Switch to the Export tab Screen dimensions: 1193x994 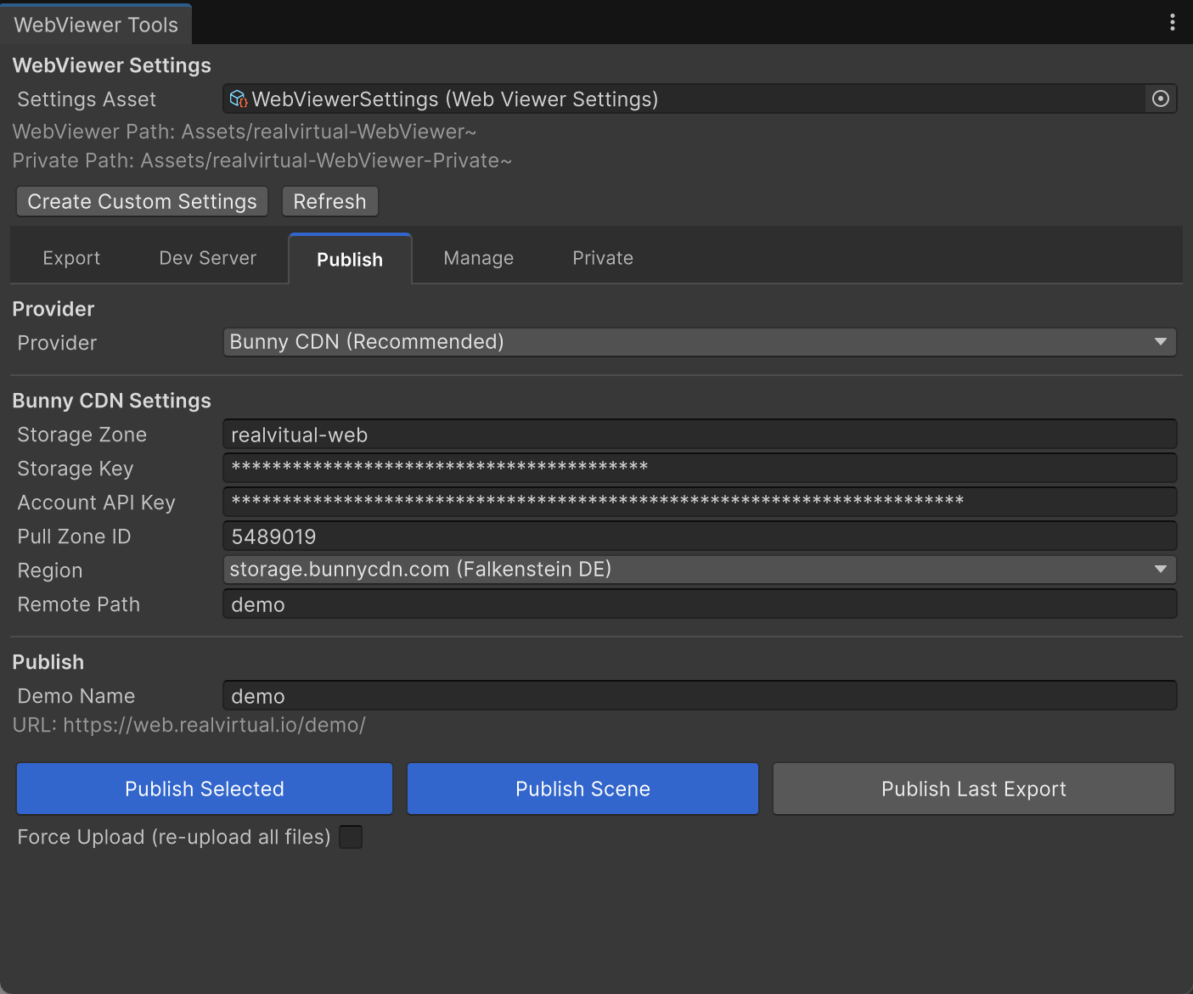point(71,258)
